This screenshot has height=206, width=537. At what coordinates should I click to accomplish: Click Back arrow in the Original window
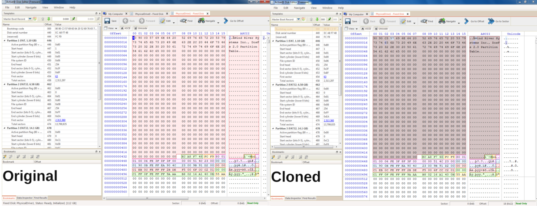[126, 21]
